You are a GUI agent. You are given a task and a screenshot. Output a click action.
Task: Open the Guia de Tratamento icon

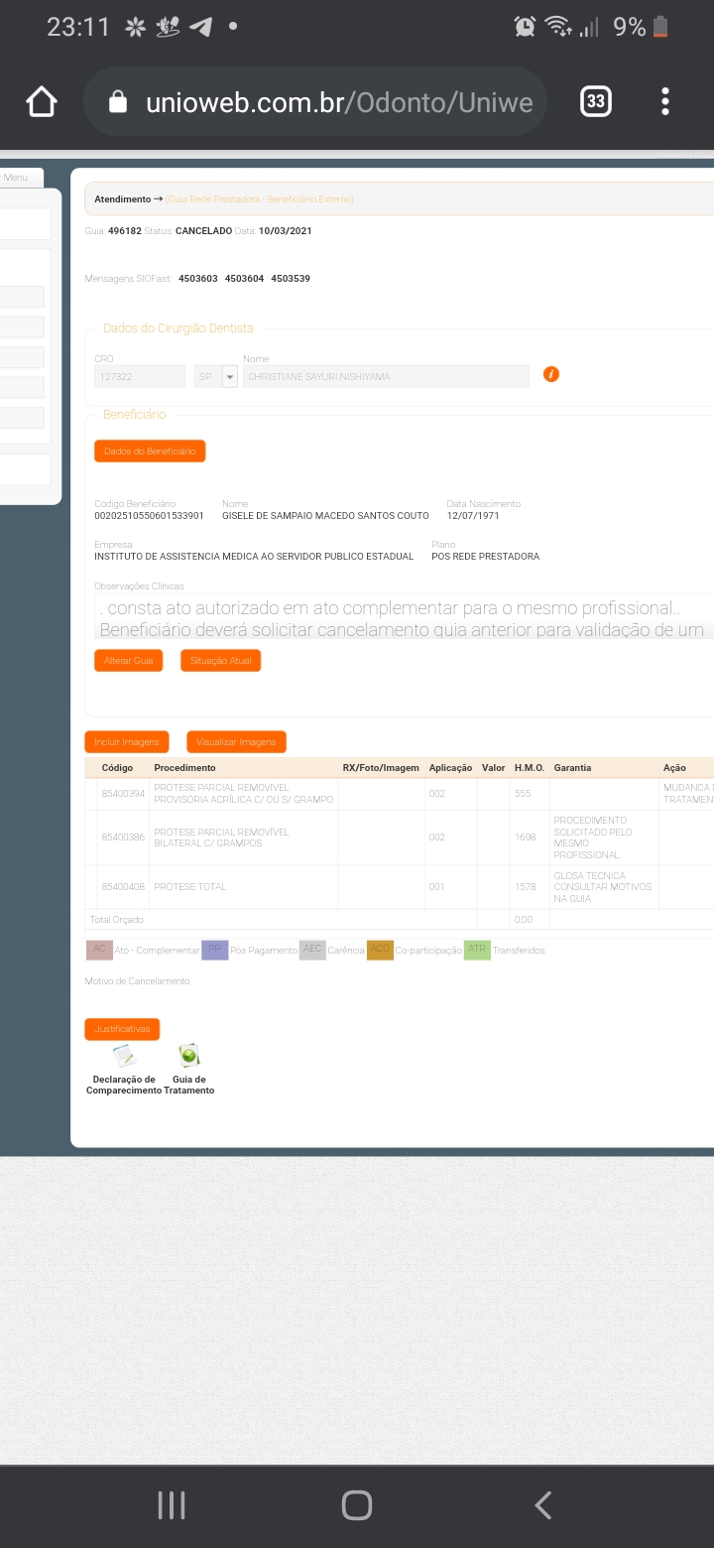pyautogui.click(x=188, y=1056)
